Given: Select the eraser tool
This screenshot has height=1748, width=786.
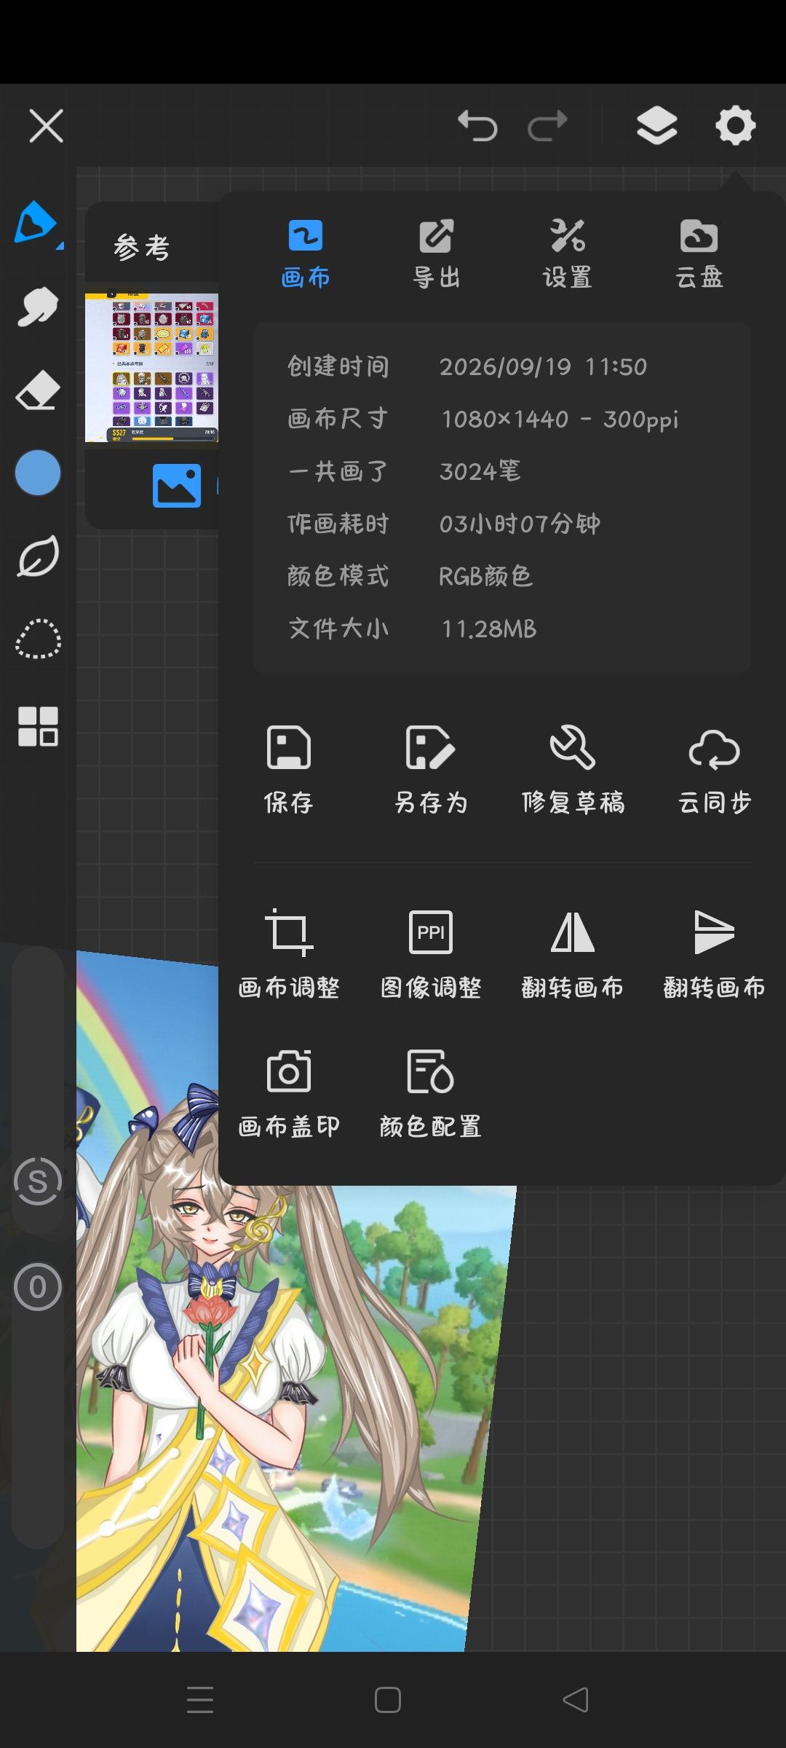Looking at the screenshot, I should pyautogui.click(x=38, y=390).
